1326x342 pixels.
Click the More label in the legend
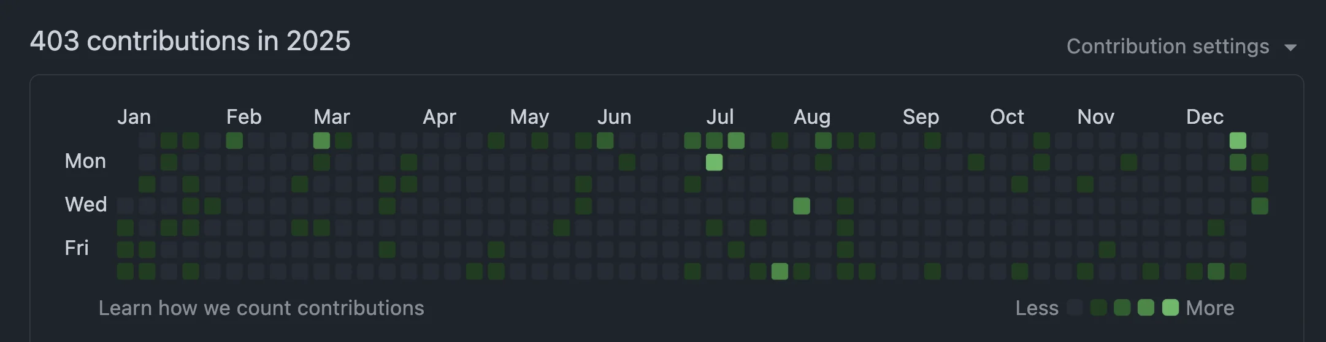[1210, 308]
